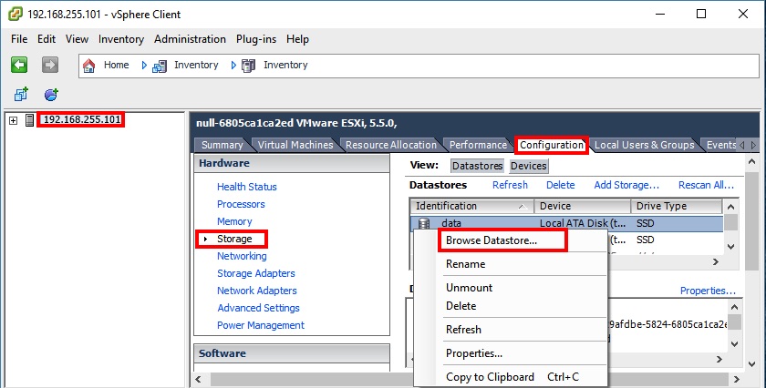
Task: Switch view to Datastores
Action: (477, 166)
